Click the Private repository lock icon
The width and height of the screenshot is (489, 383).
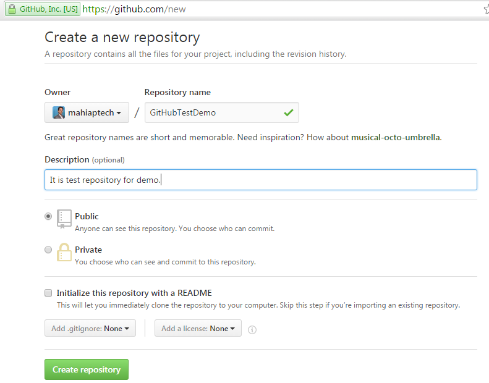(x=64, y=252)
